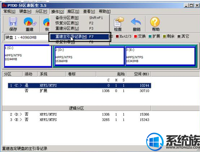Maximize the PTDD window
200x152 pixels.
point(191,5)
